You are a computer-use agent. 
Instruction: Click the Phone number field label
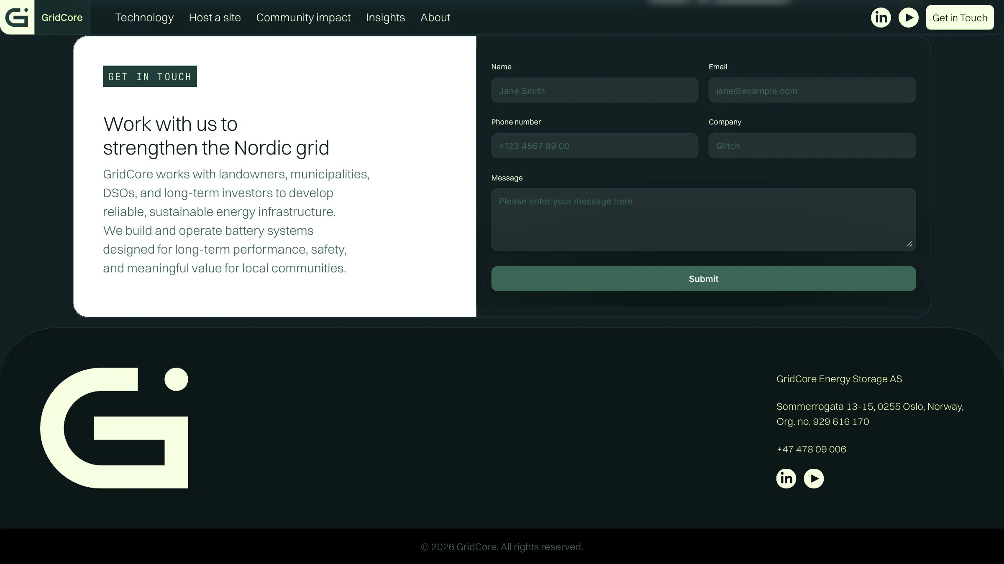(x=516, y=122)
